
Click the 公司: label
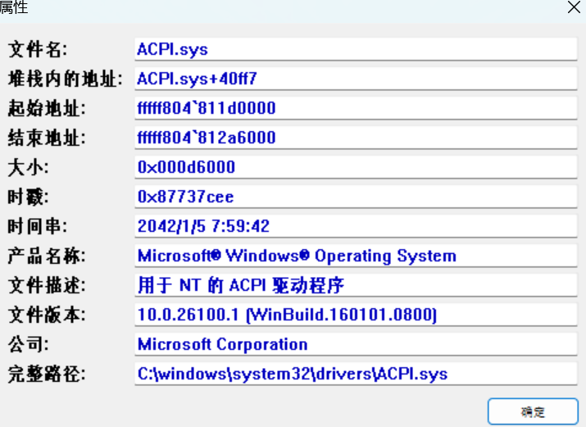click(x=29, y=344)
